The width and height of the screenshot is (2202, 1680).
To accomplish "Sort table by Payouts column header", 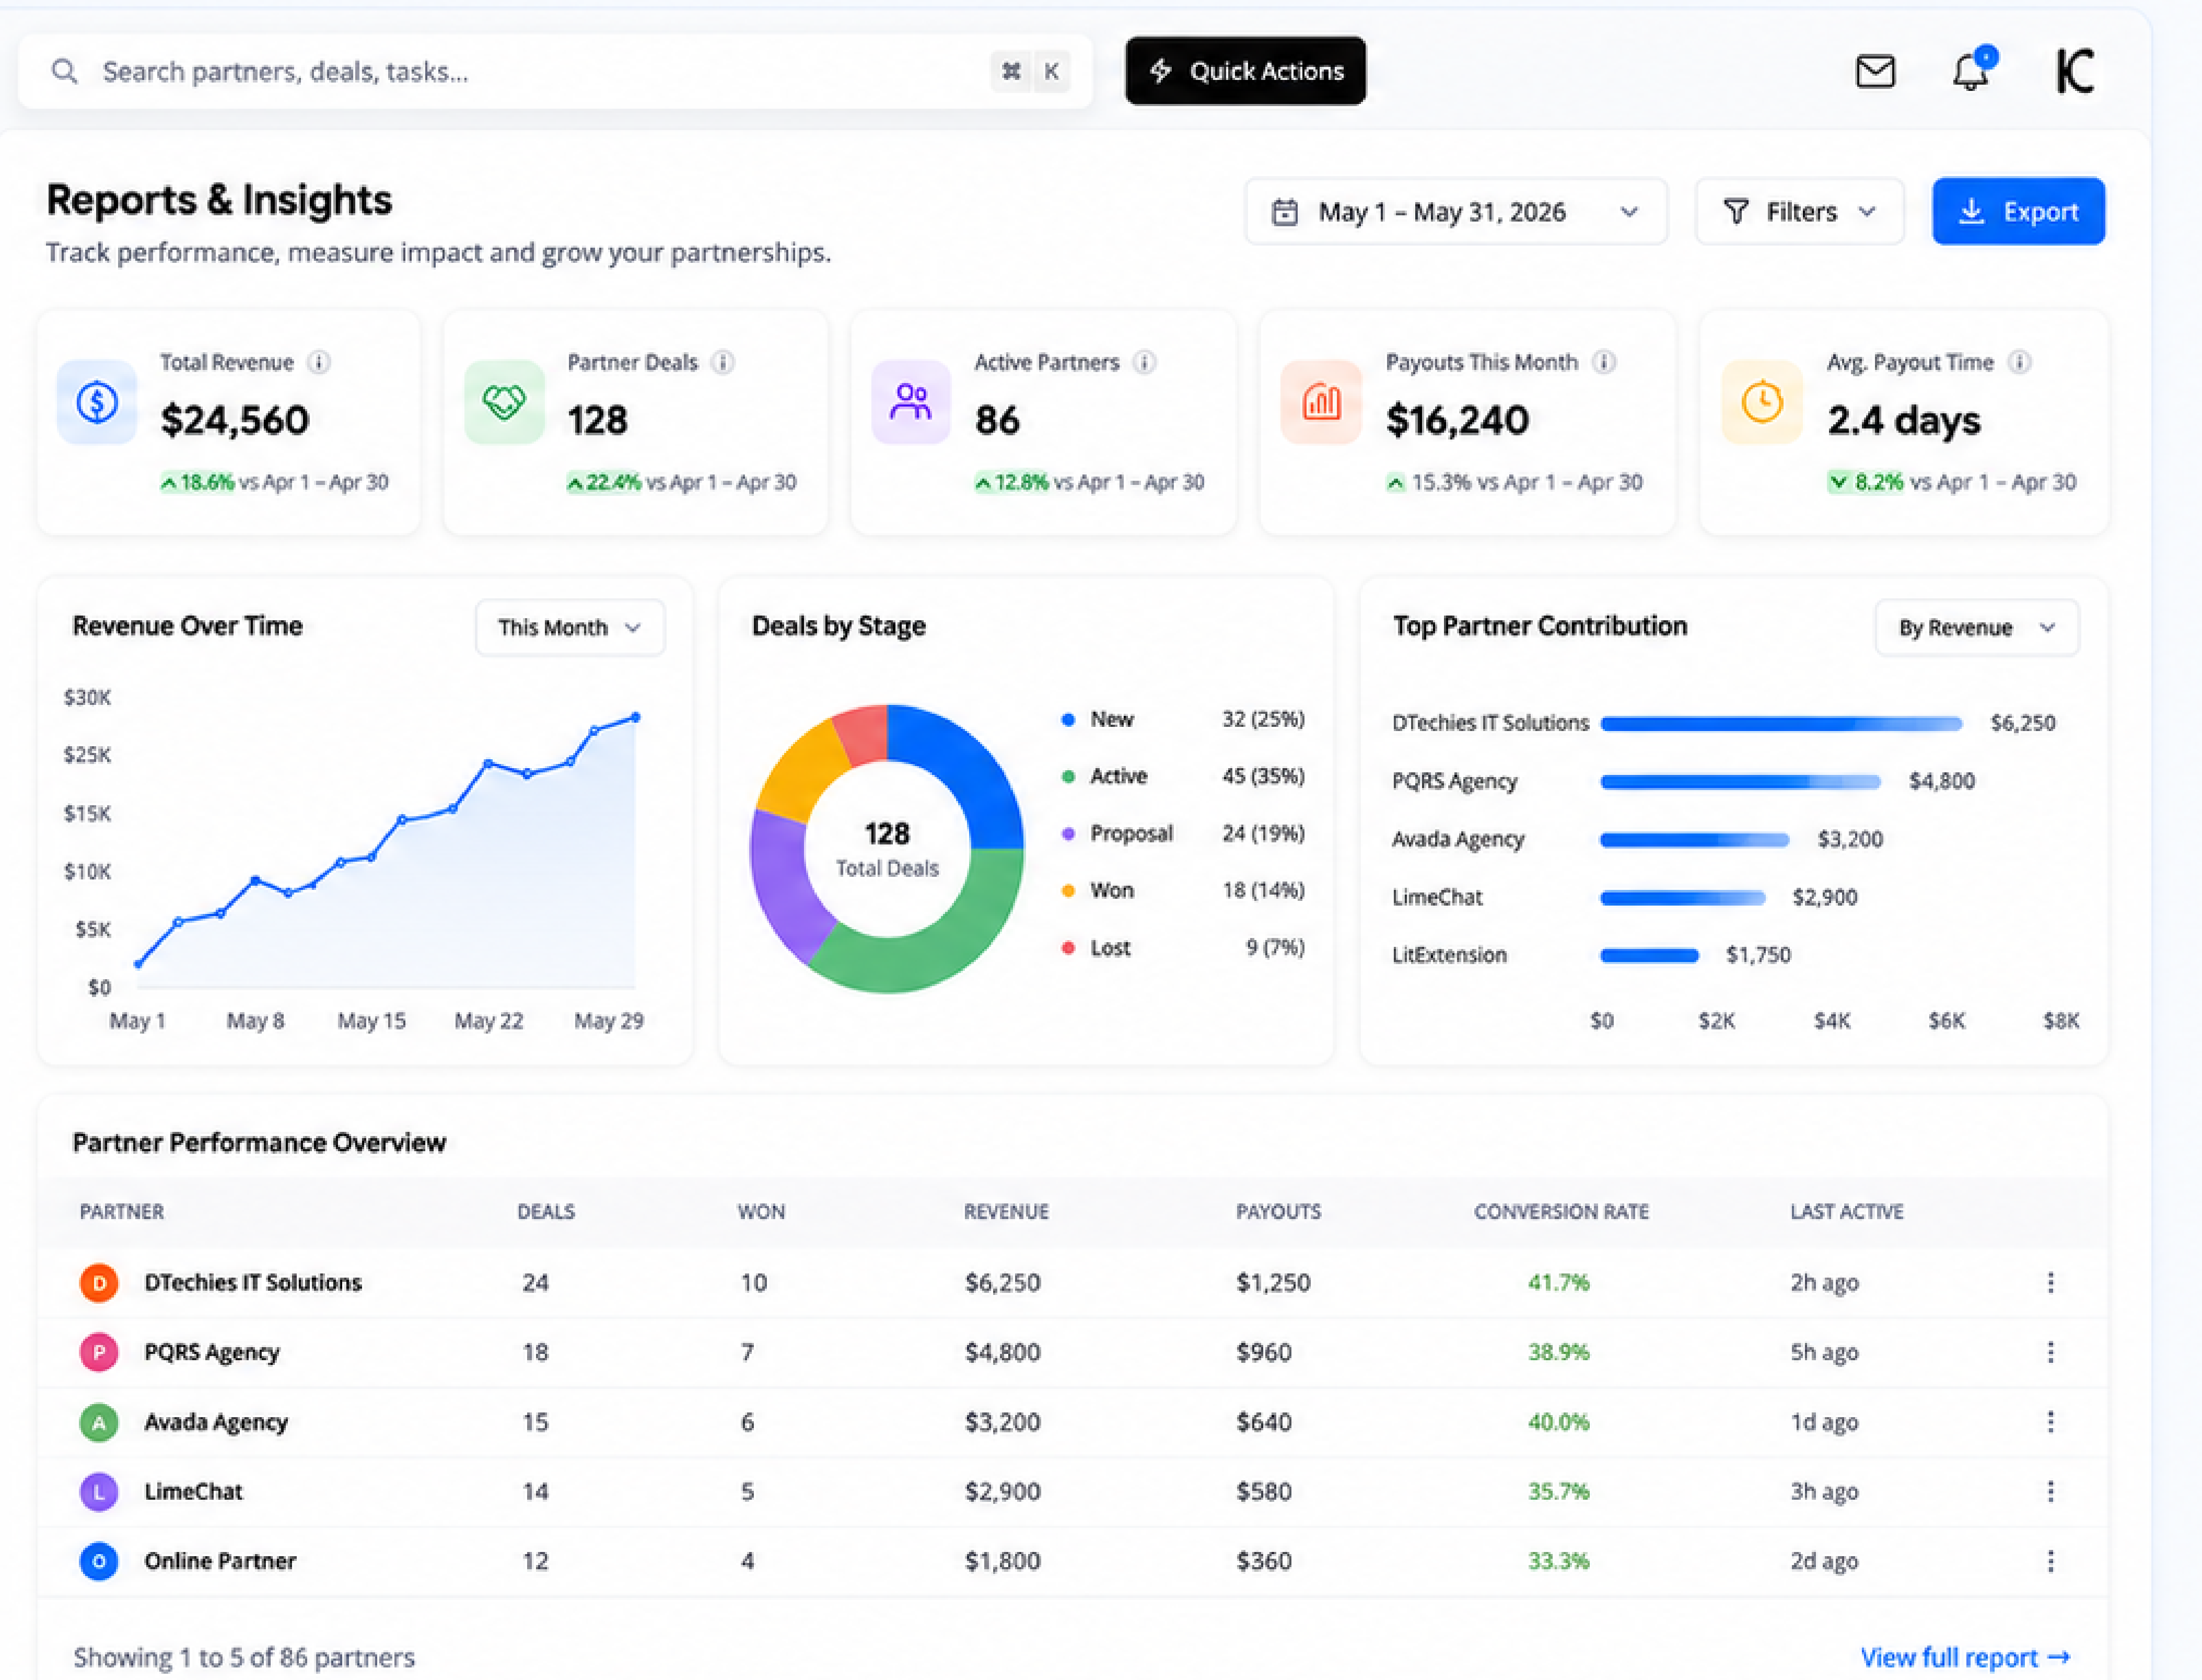I will coord(1278,1211).
